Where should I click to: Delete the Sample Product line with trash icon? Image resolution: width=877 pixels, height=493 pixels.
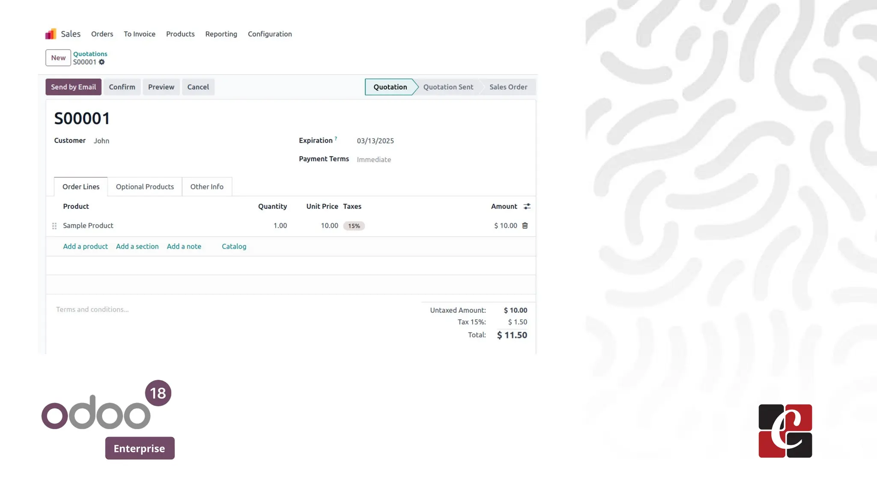[525, 226]
